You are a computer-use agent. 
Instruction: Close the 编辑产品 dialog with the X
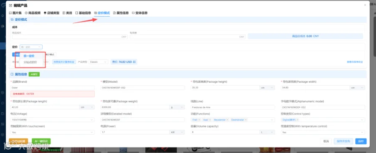click(365, 5)
